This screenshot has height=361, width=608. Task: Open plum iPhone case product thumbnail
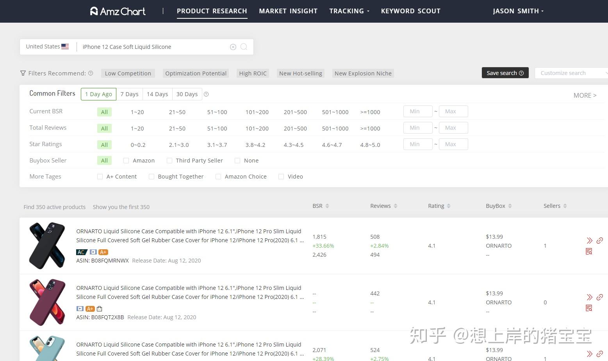47,302
